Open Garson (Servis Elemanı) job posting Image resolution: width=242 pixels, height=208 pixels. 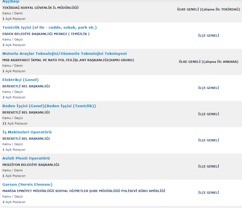coord(27,184)
